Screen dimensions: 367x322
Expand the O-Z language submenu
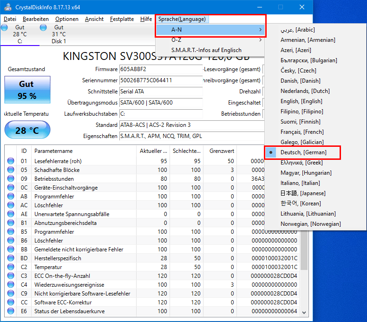(210, 40)
